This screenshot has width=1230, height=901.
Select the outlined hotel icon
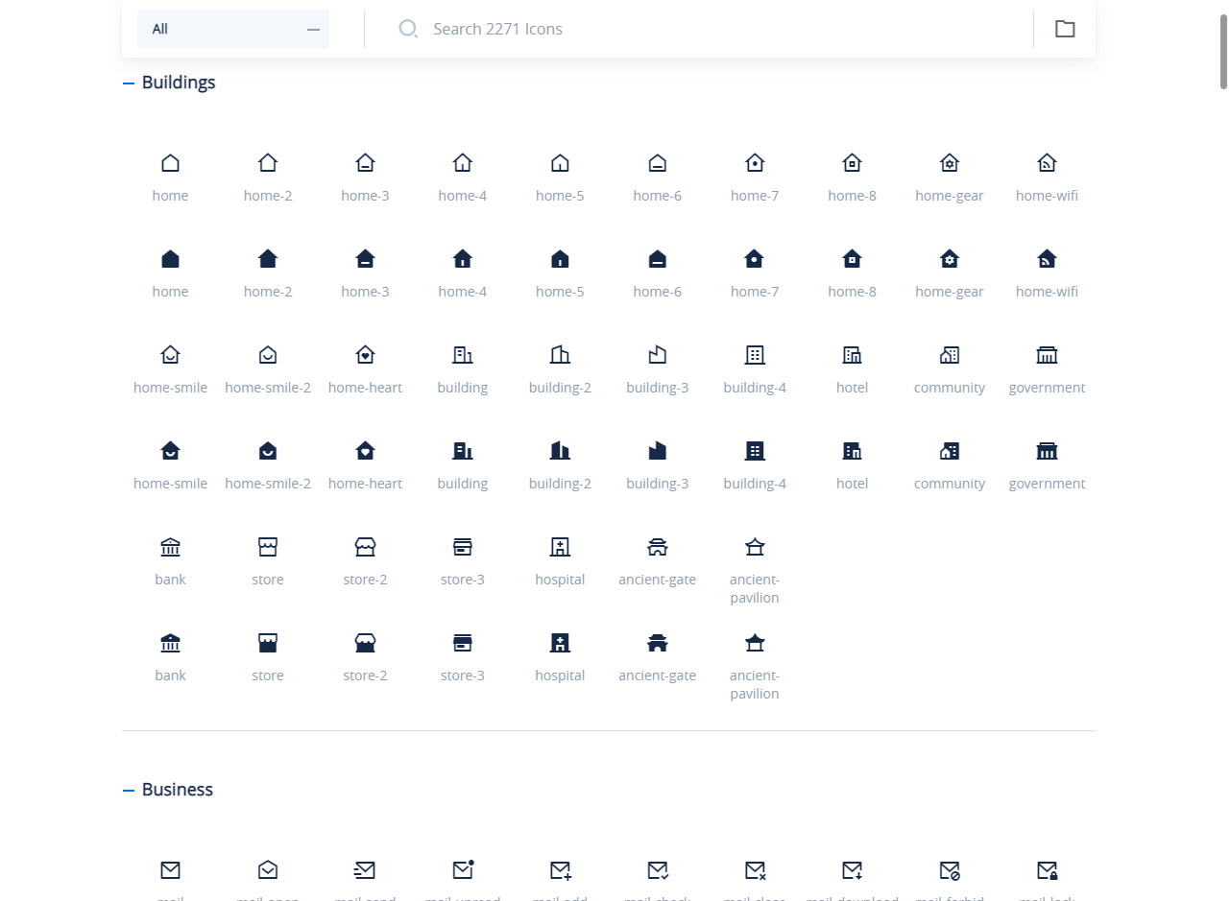[852, 355]
